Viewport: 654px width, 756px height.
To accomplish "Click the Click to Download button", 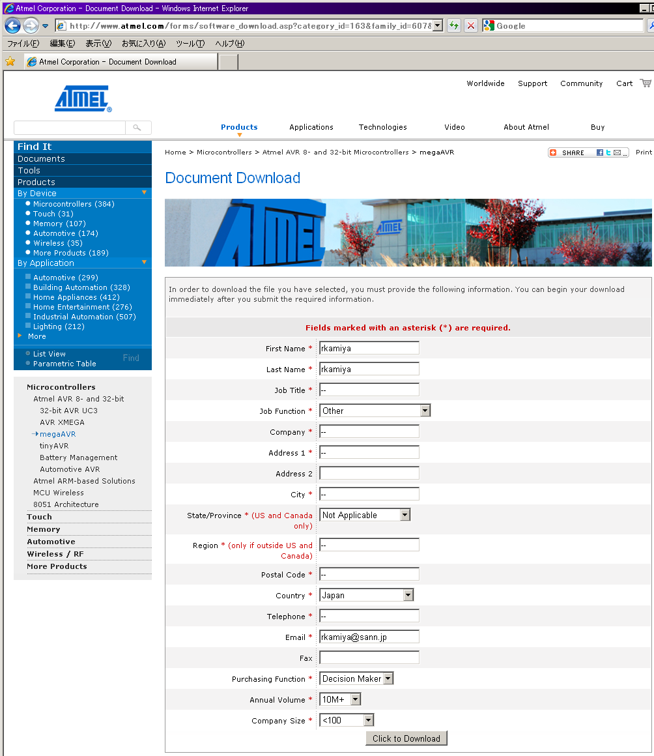I will click(406, 738).
